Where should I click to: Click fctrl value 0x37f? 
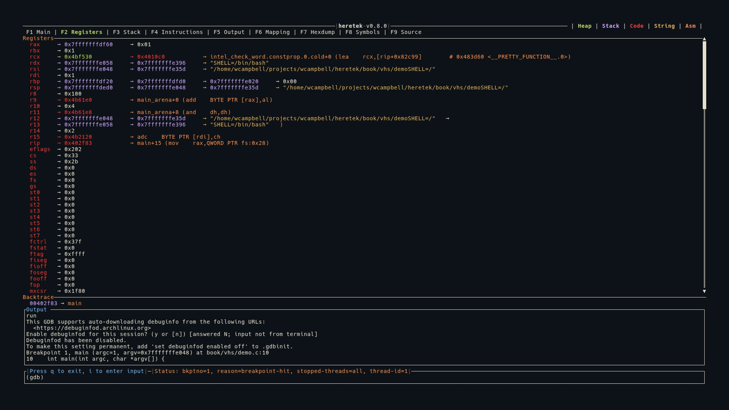tap(73, 242)
